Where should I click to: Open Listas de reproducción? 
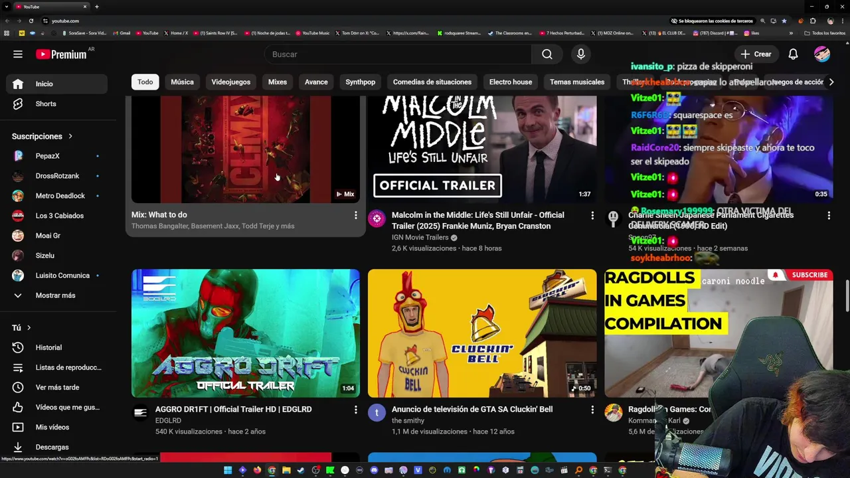click(56, 367)
